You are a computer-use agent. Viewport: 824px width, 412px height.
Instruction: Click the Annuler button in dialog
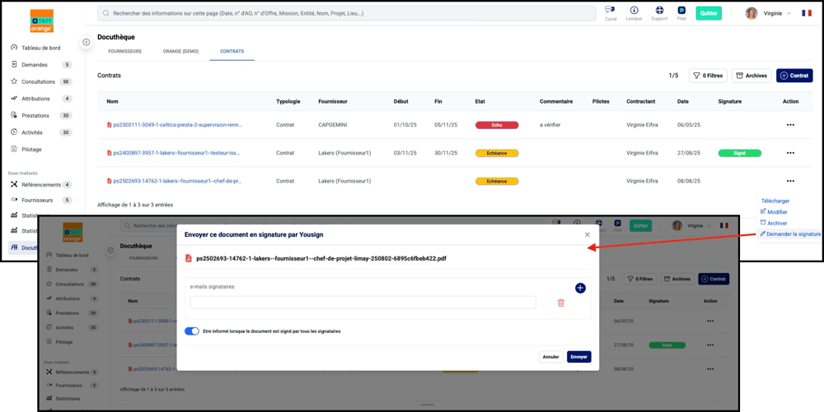(x=550, y=357)
